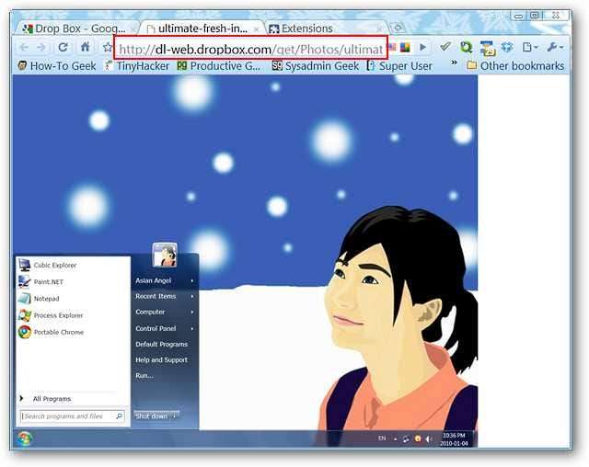Open the Home page button
Image resolution: width=589 pixels, height=467 pixels.
coord(86,47)
